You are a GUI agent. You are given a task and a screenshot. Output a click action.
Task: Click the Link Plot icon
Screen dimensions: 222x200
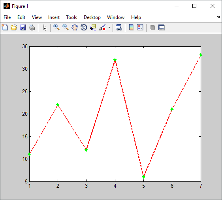point(119,27)
